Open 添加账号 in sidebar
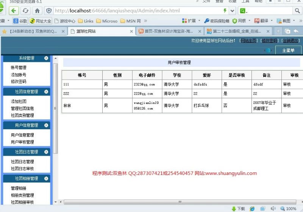Screen dimensions: 303x212 point(19,74)
